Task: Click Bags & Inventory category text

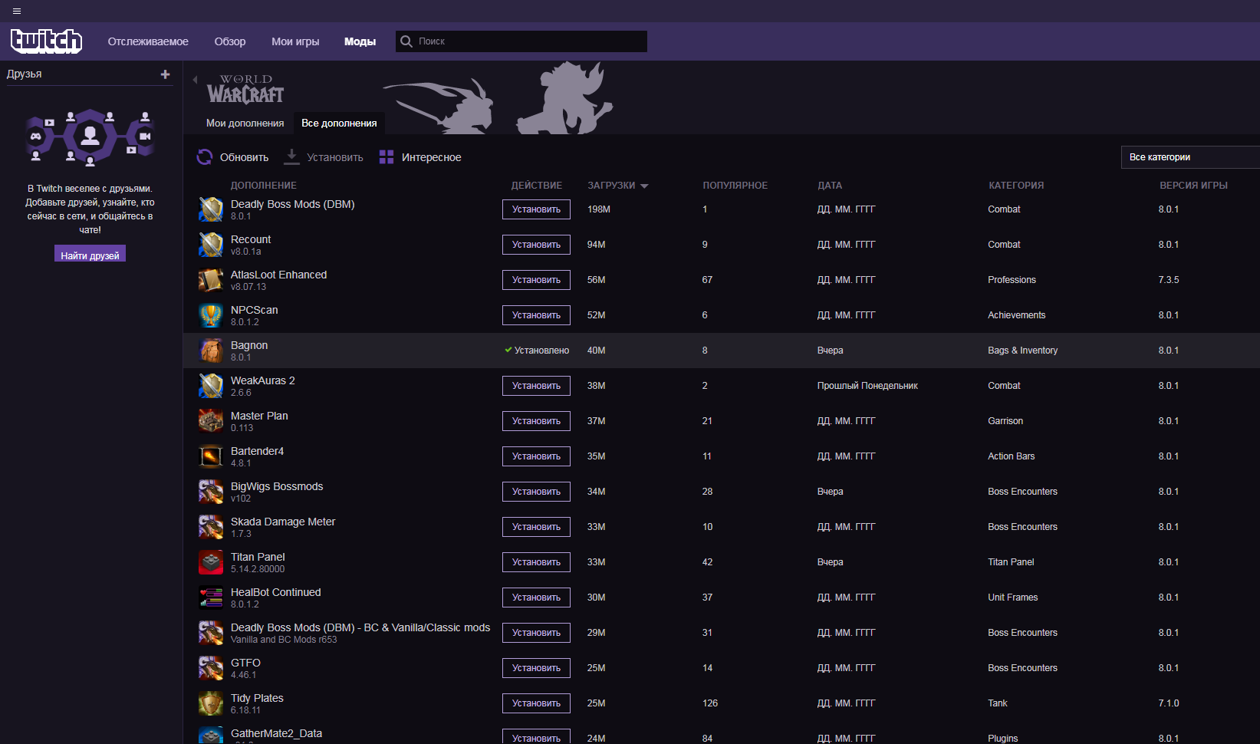Action: (1022, 351)
